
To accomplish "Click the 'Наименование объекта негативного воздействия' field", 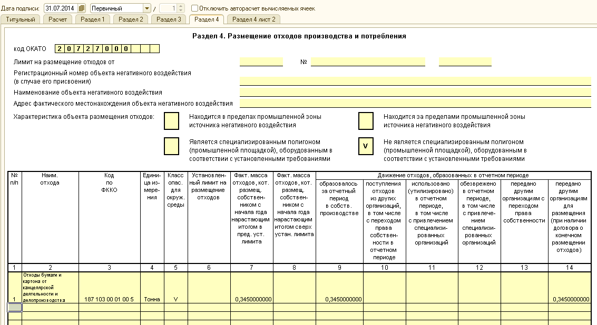I will point(415,92).
